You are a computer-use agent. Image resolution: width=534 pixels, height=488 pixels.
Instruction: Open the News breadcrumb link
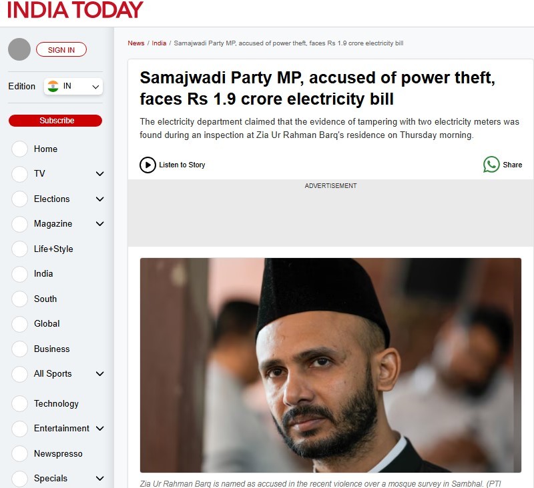click(136, 43)
